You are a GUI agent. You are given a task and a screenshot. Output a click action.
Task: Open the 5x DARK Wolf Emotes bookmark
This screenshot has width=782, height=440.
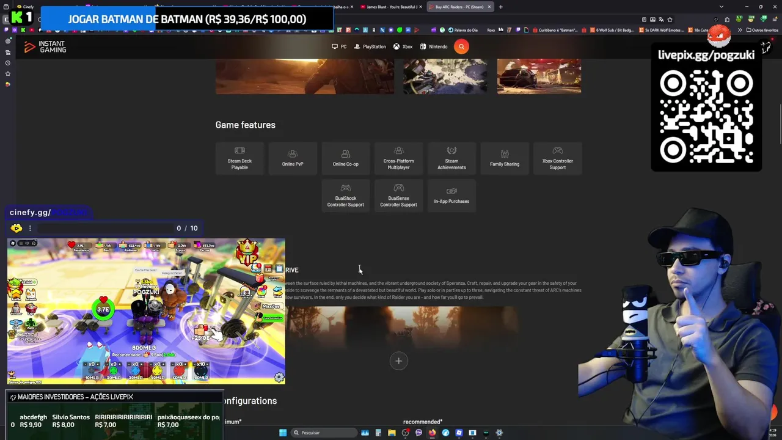click(662, 30)
